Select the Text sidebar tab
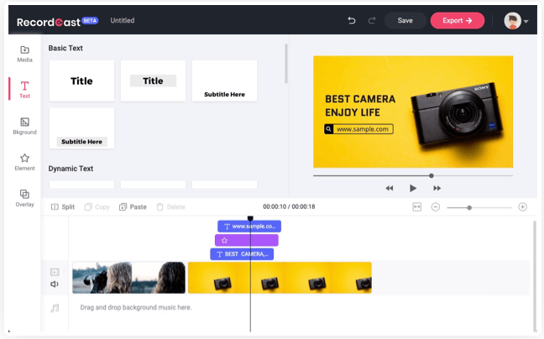The width and height of the screenshot is (544, 339). pos(24,90)
